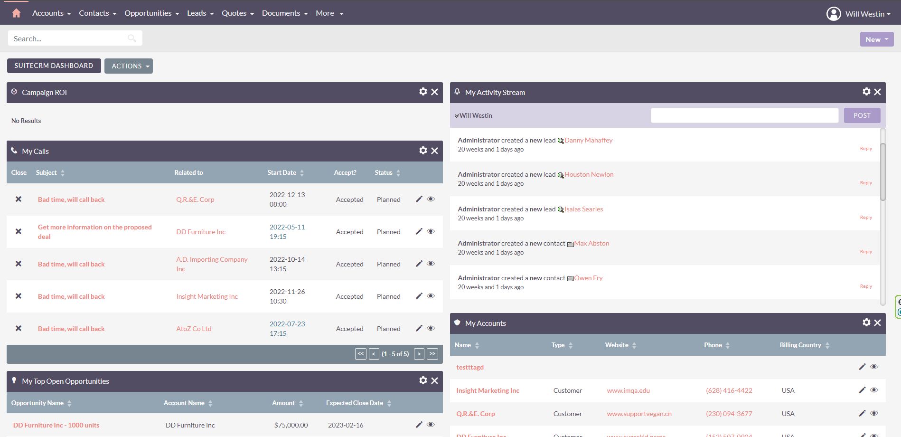Open the New create dropdown
Viewport: 901px width, 437px height.
877,39
